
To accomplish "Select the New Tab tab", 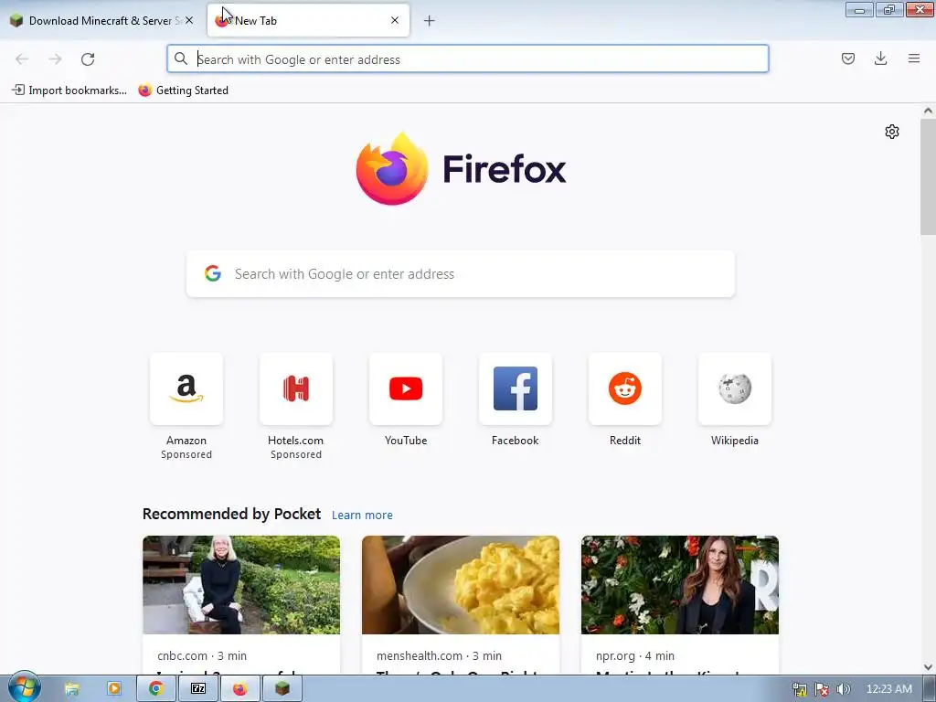I will click(x=308, y=21).
